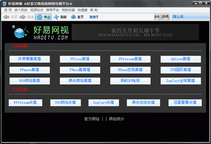
Task: Open the 推荐平台 menu
Action: click(52, 10)
